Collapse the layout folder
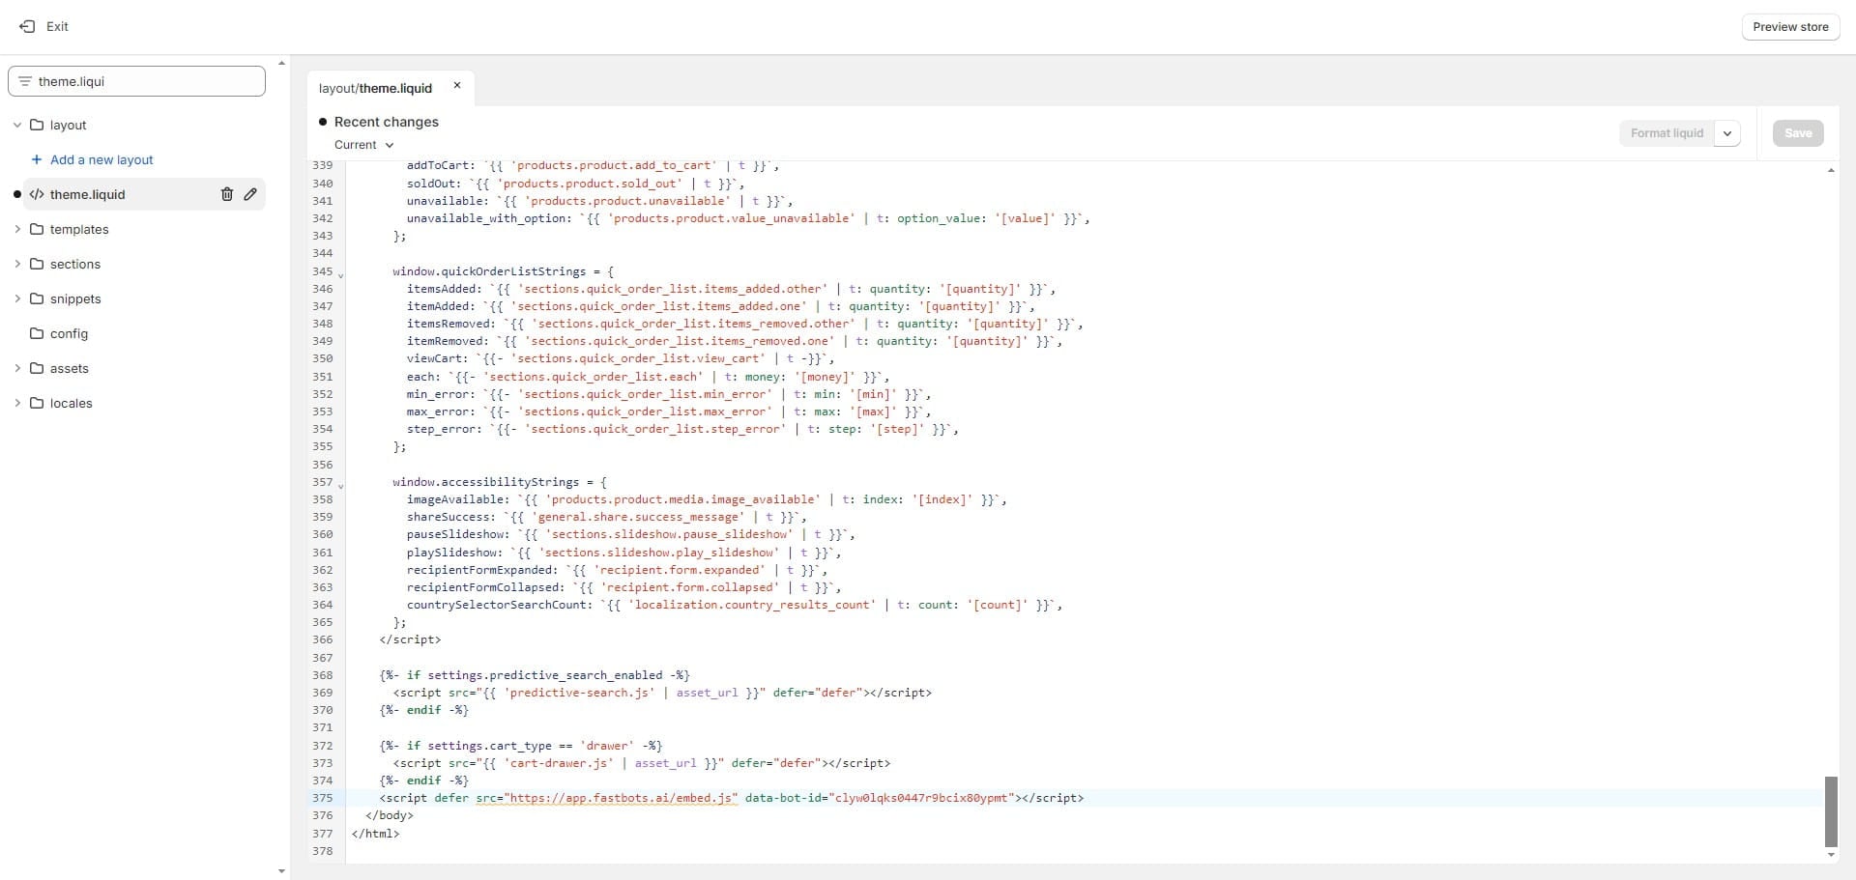Viewport: 1856px width, 880px height. click(x=17, y=125)
